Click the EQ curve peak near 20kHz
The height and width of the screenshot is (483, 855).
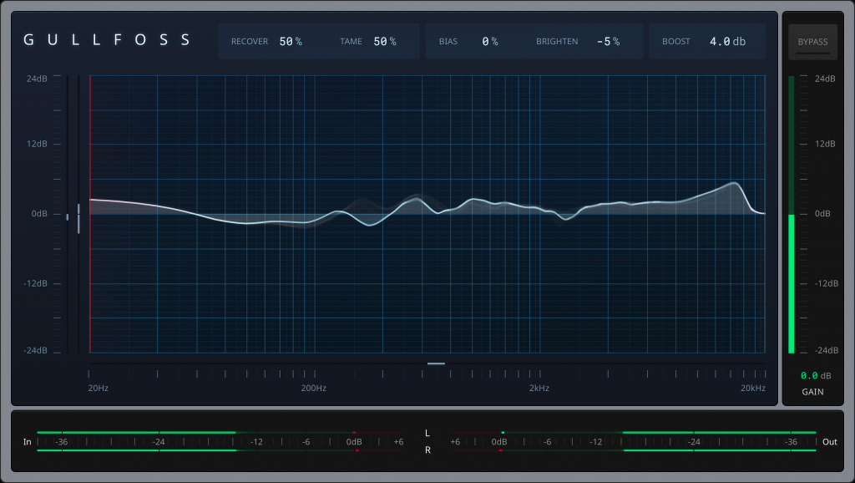(734, 183)
